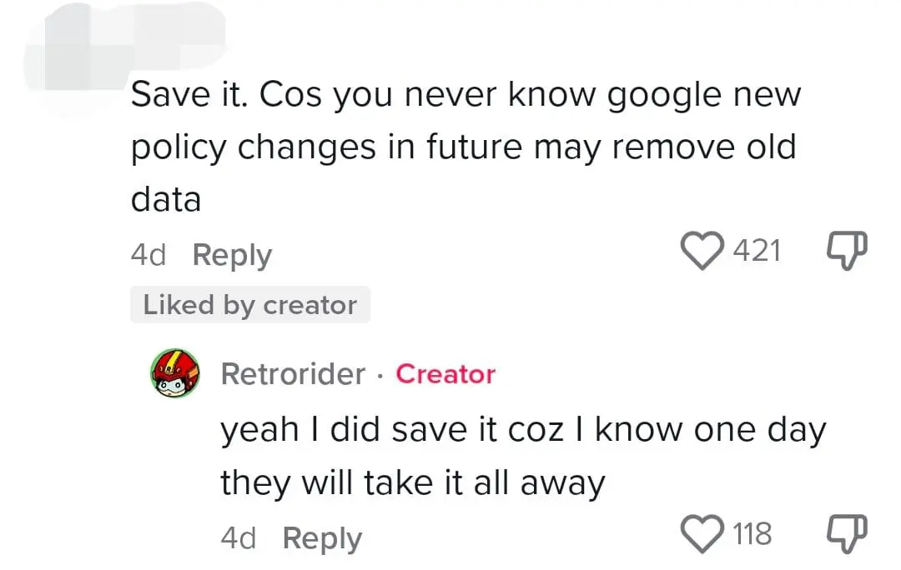Reply to the "Save it" comment
Screen dimensions: 901x570
coord(232,255)
